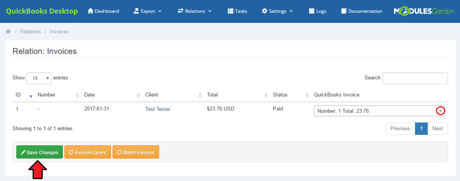Click the QuickBooks Desktop brand title
This screenshot has width=460, height=181.
(x=42, y=11)
